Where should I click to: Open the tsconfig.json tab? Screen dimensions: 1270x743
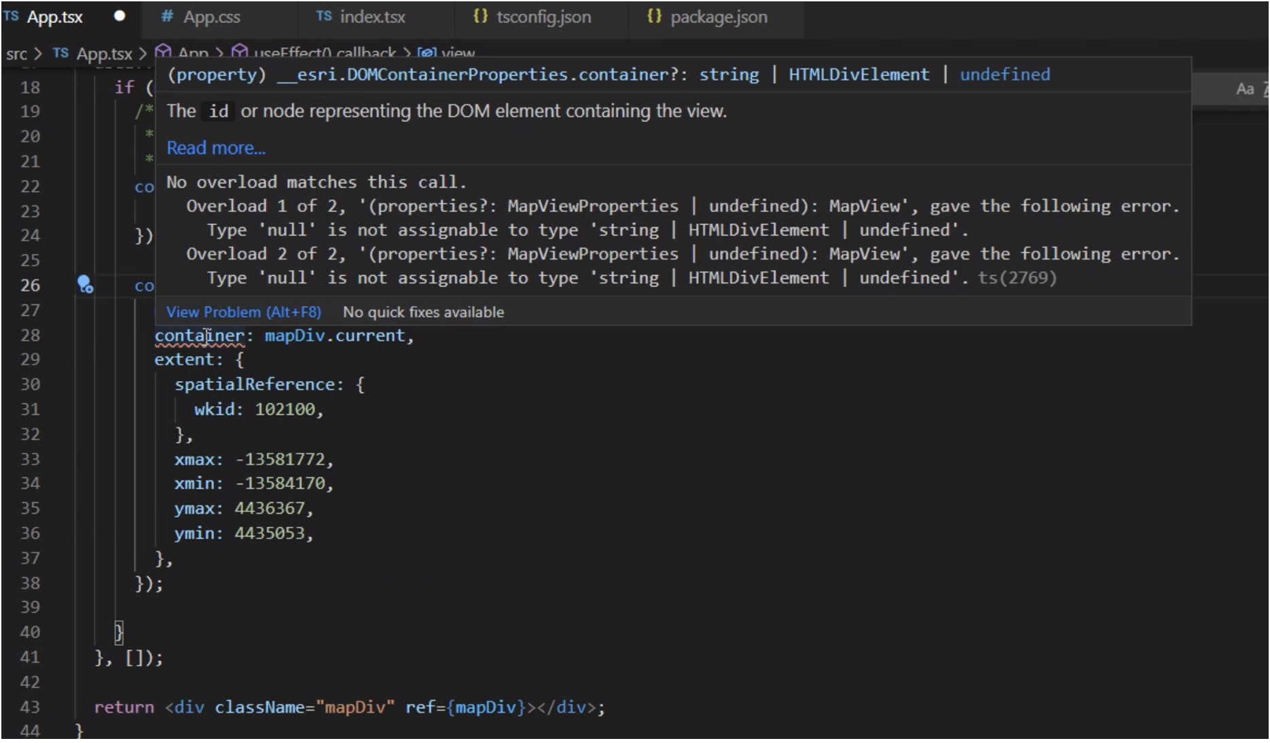coord(543,17)
